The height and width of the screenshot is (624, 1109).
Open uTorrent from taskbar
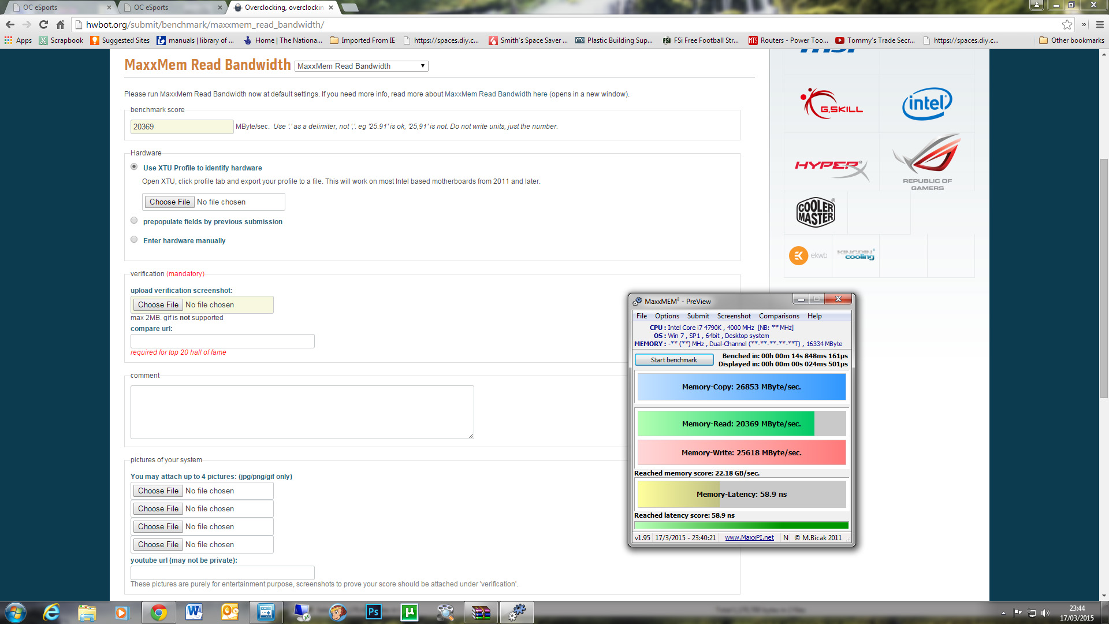[x=410, y=612]
